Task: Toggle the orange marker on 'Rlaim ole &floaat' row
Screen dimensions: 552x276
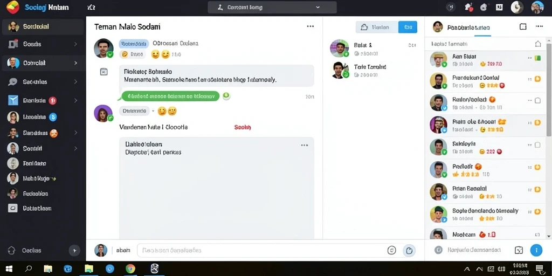Action: coord(537,123)
